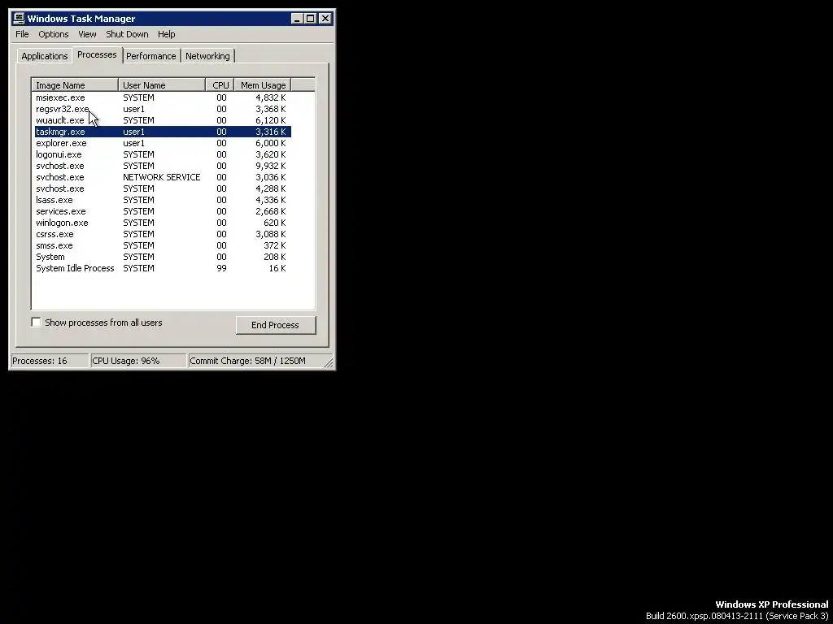Open the File menu
Viewport: 833px width, 624px height.
22,34
